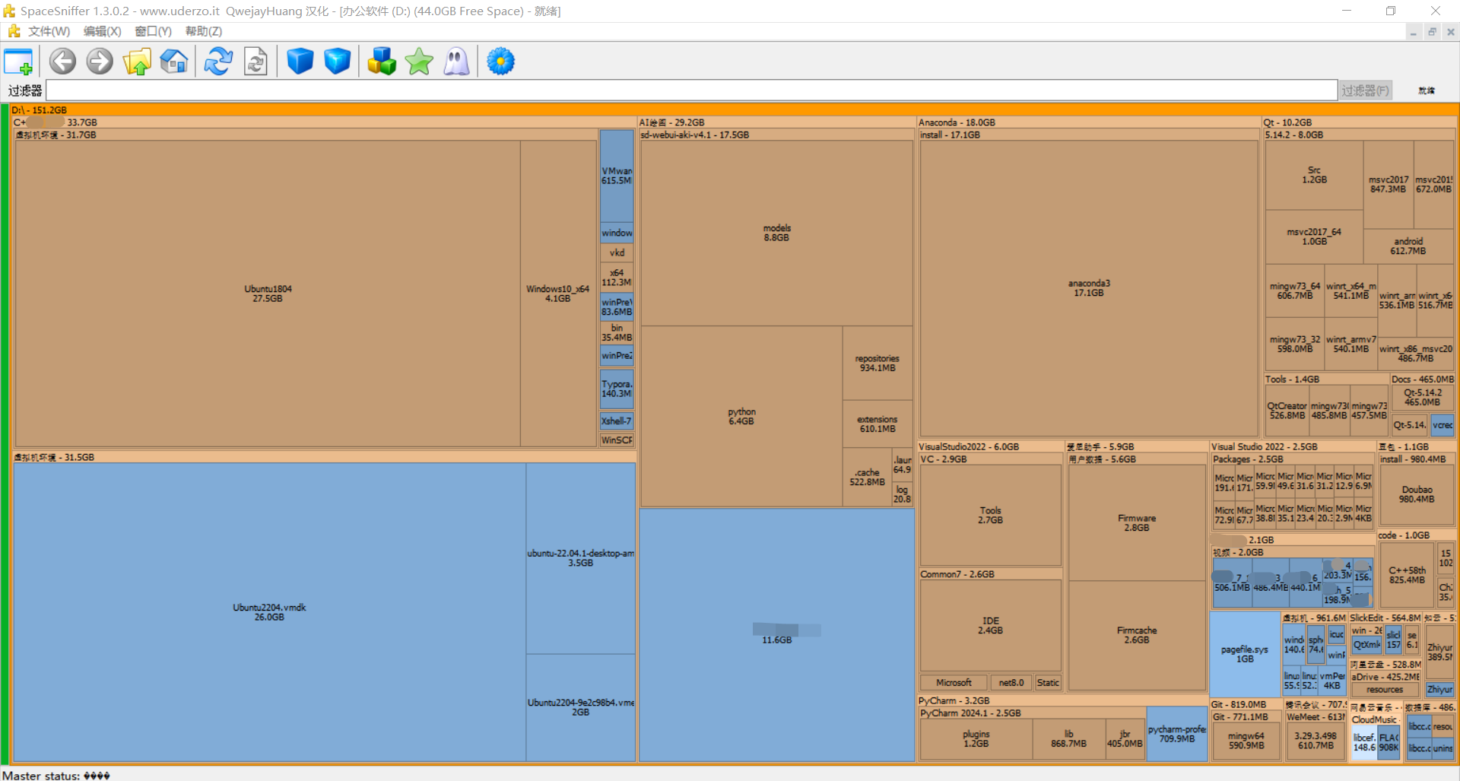
Task: Open the 编辑(X) menu
Action: coord(102,31)
